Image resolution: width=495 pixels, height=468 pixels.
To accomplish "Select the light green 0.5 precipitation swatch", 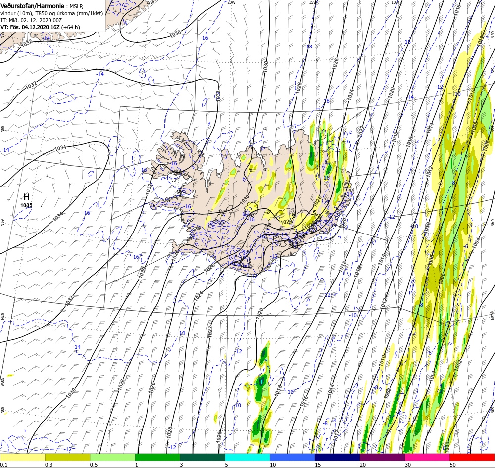I will (x=112, y=457).
